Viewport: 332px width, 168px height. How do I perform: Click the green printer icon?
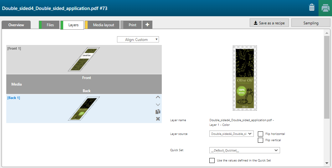point(325,8)
